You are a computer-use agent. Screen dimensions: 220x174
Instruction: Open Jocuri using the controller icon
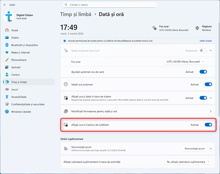coord(7,90)
